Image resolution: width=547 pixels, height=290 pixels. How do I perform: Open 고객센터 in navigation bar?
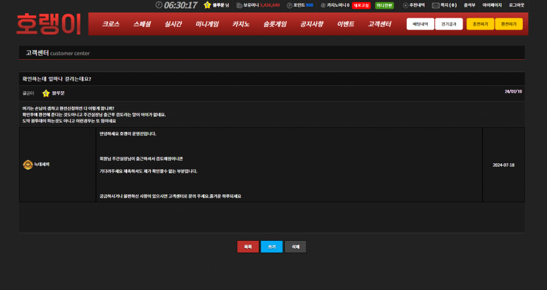coord(379,24)
